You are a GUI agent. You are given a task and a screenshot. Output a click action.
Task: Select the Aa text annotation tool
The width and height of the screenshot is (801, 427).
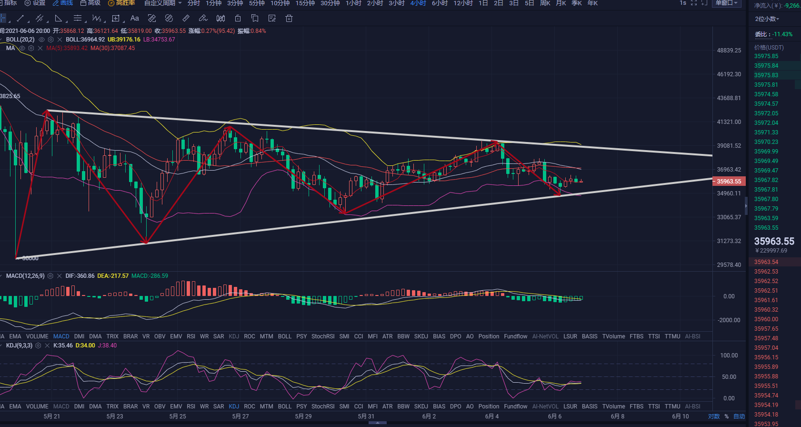coord(134,19)
